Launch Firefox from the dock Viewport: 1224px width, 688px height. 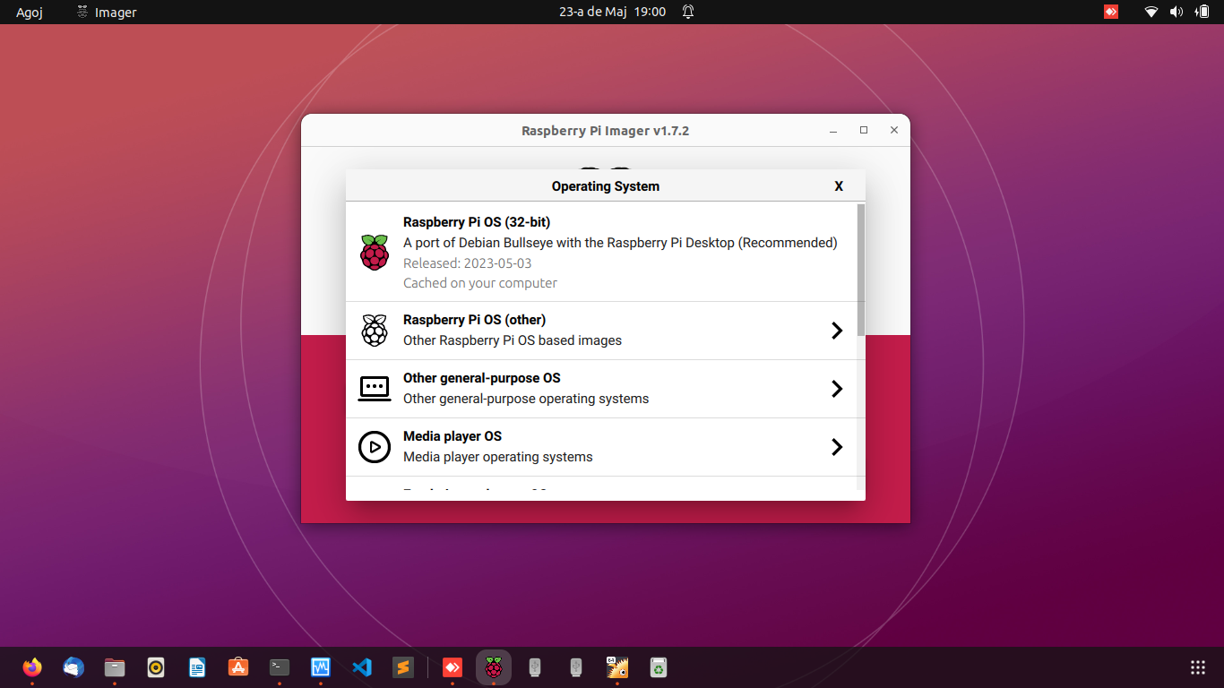click(x=32, y=667)
